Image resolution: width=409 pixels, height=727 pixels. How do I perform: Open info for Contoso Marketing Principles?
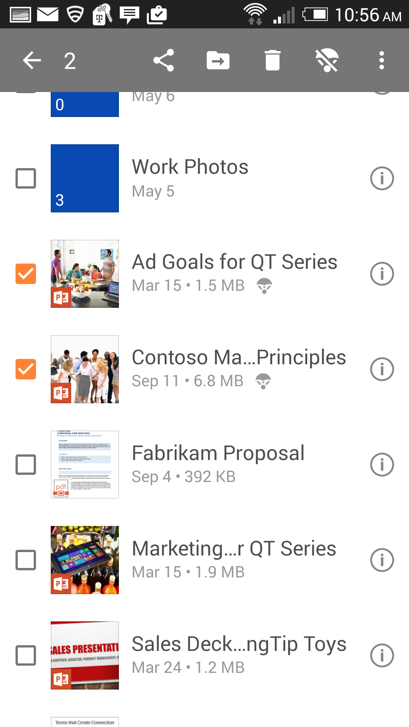pos(382,369)
